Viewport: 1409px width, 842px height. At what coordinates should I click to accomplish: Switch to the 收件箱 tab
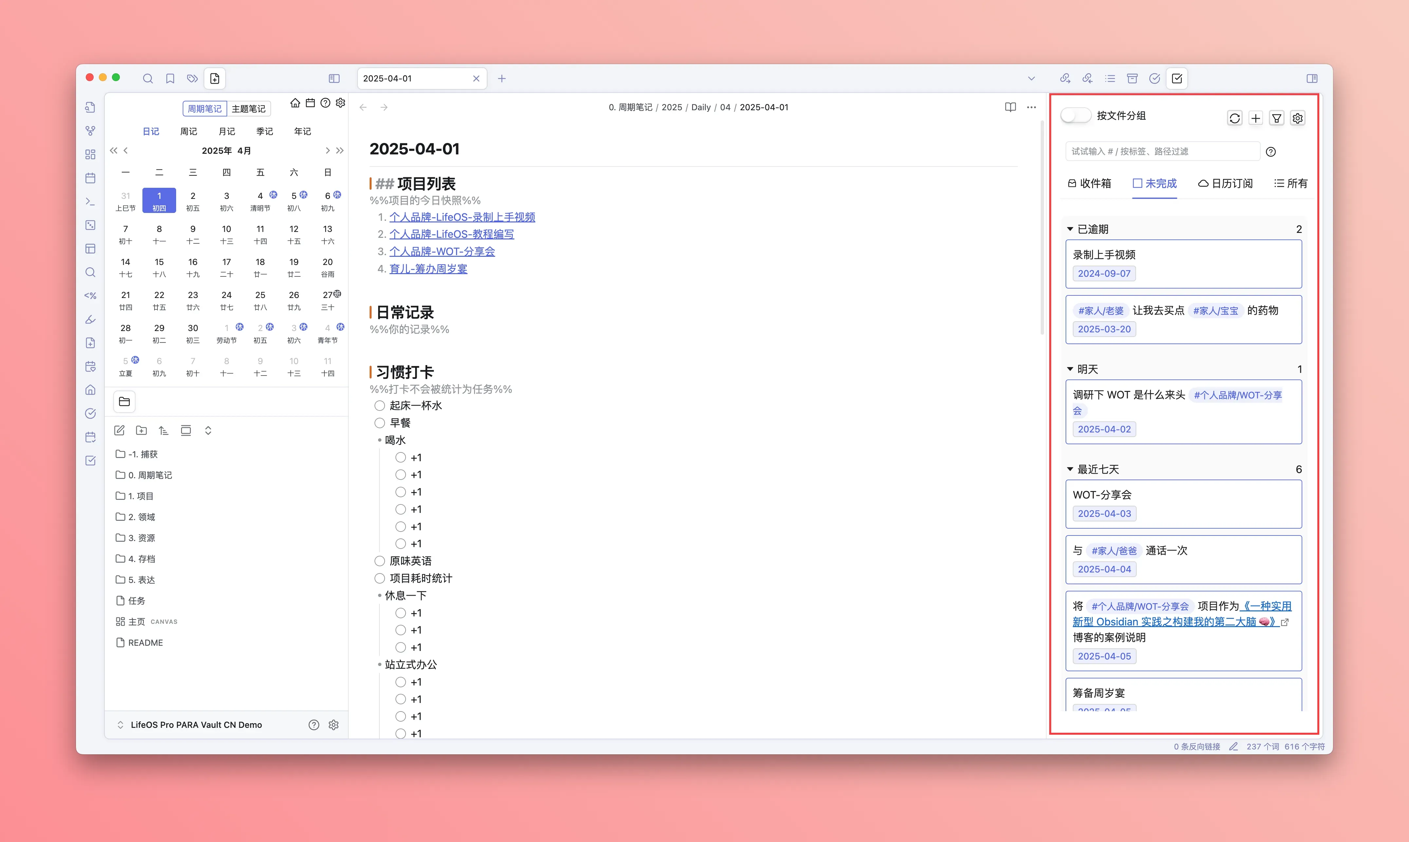1089,183
